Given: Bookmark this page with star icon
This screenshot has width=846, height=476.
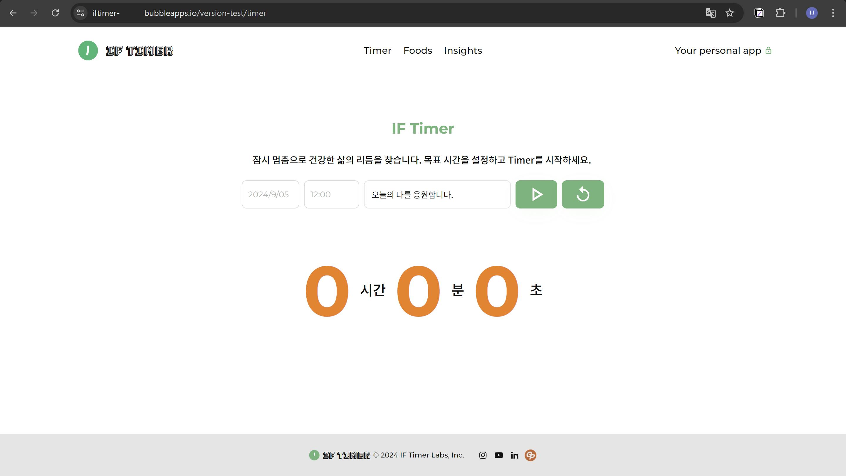Looking at the screenshot, I should pyautogui.click(x=729, y=13).
